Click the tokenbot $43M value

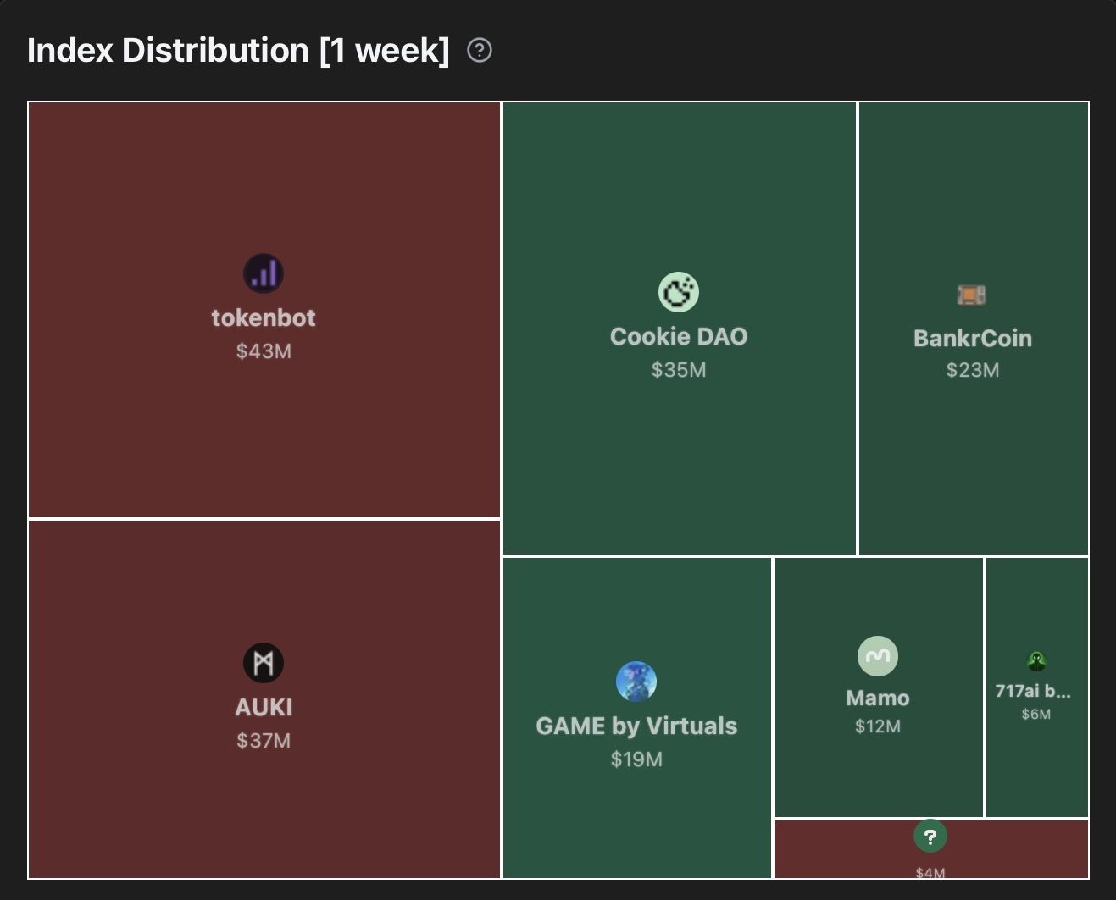264,351
